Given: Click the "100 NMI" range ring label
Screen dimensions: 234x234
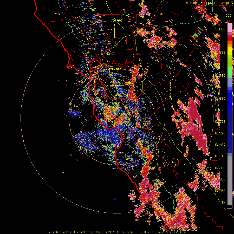Looking at the screenshot, I should point(117,21).
